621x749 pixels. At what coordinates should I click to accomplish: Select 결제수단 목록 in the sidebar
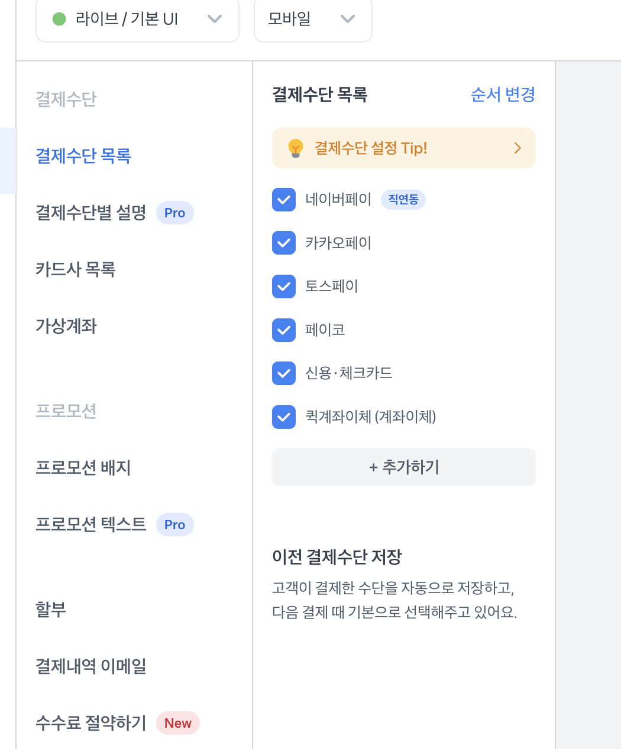[x=83, y=156]
